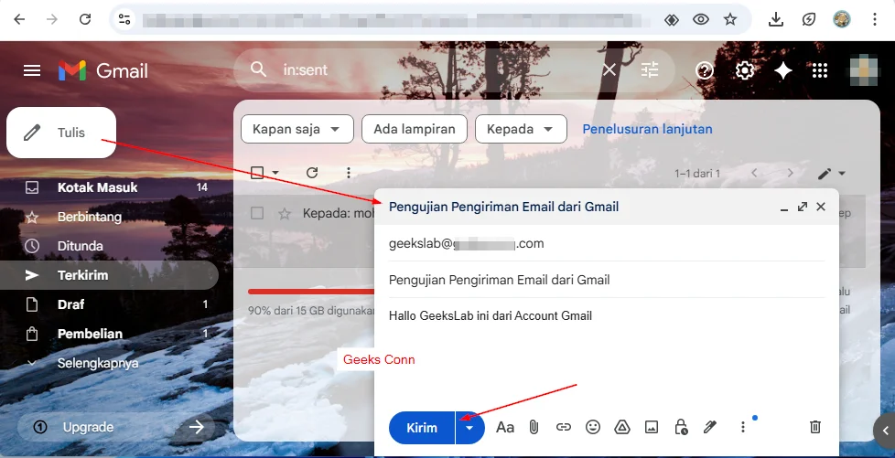This screenshot has width=895, height=458.
Task: Open compose more options menu
Action: tap(742, 427)
